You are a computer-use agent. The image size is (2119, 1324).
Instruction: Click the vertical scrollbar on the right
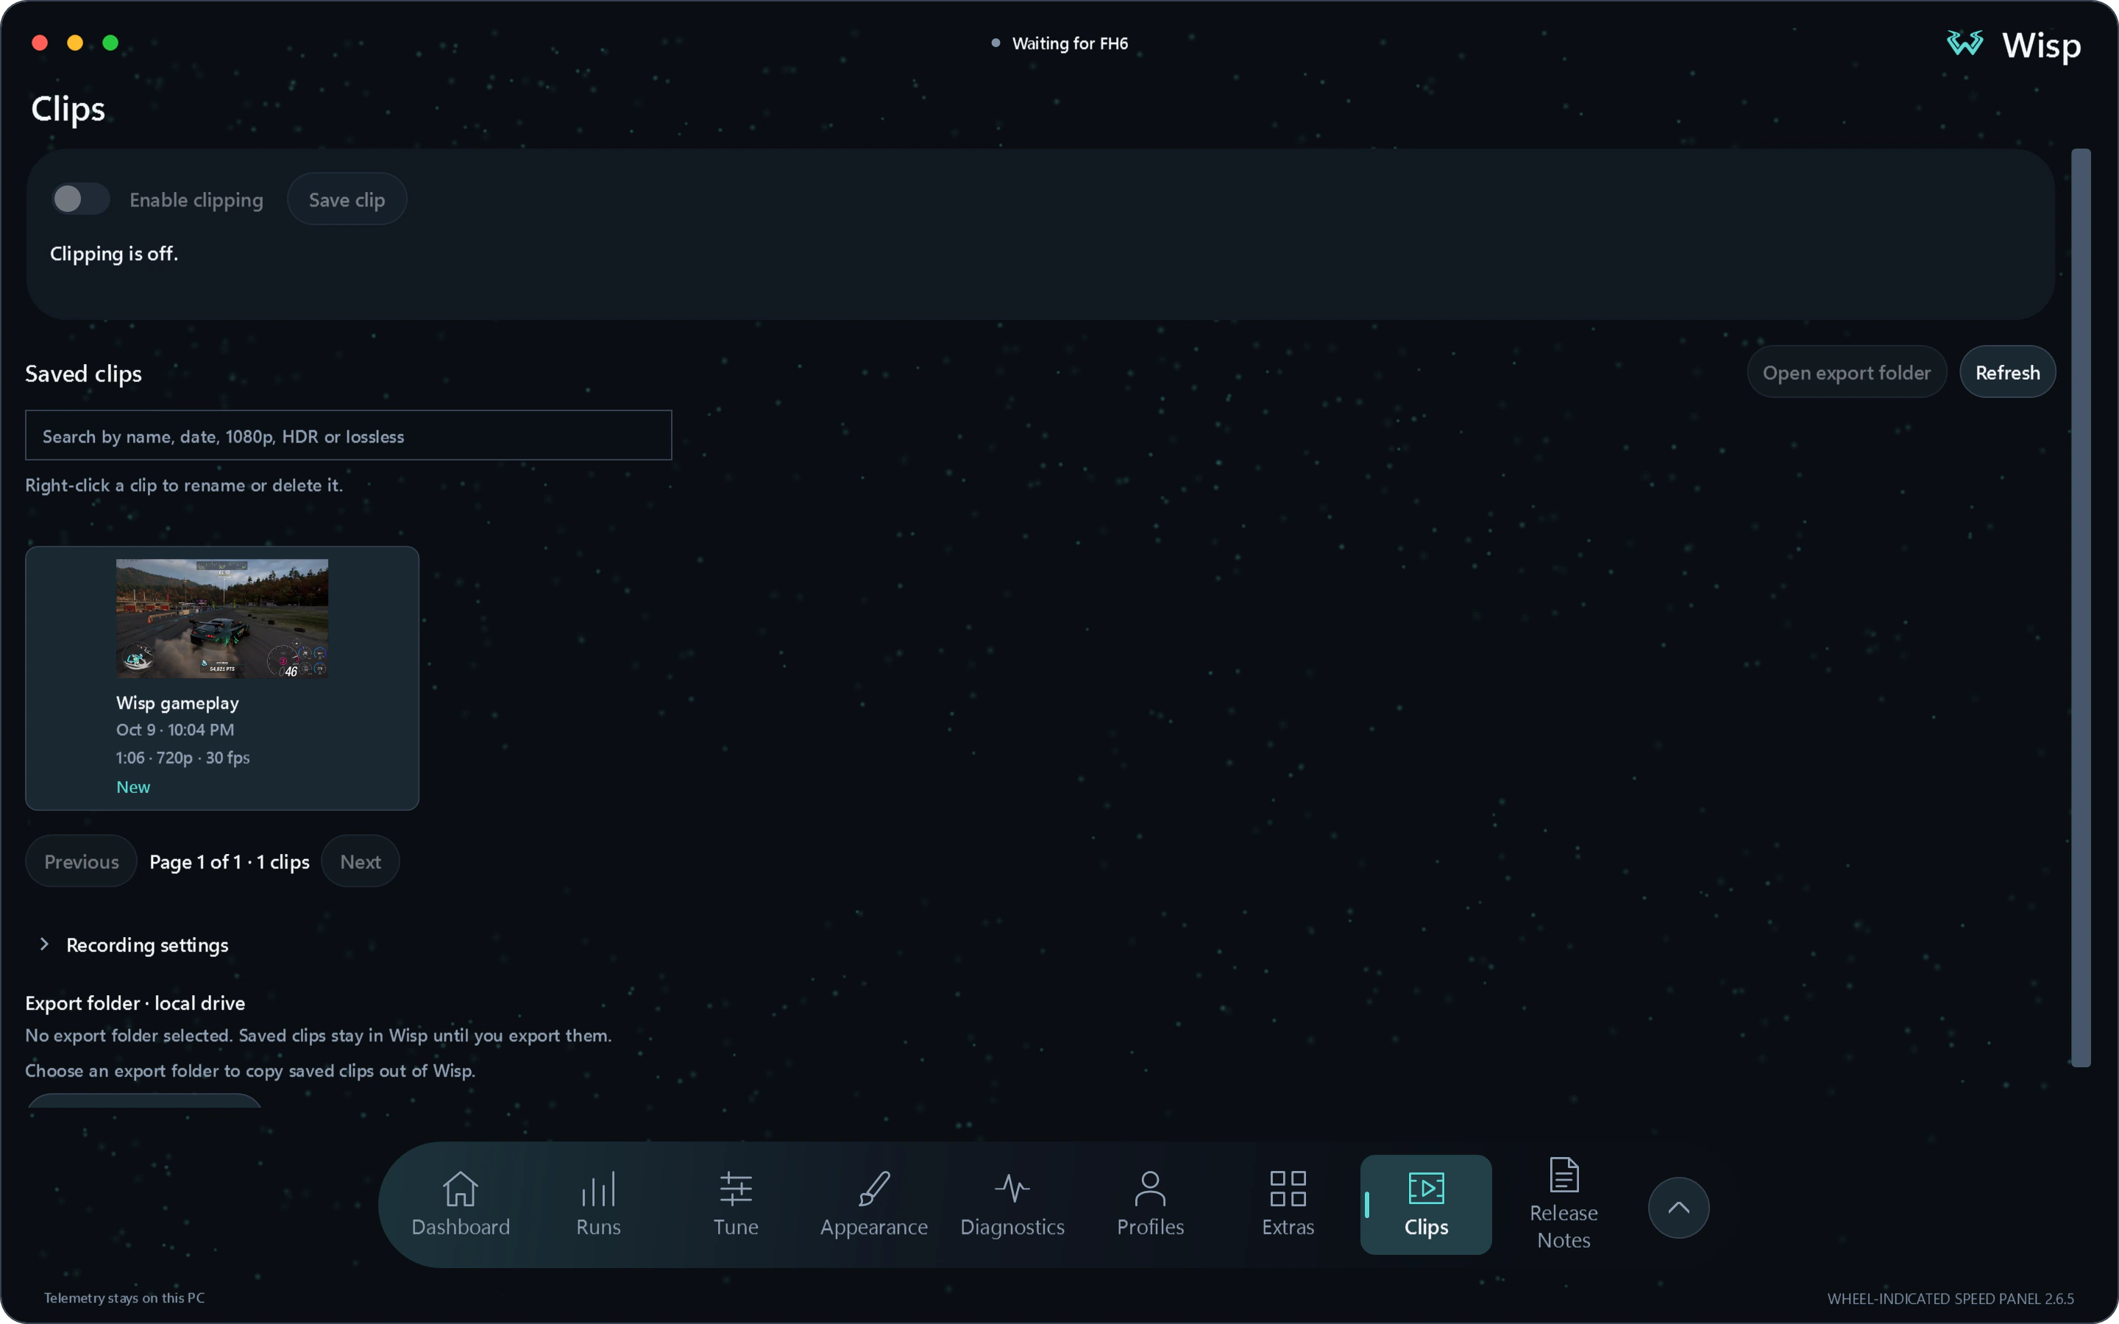click(x=2081, y=608)
